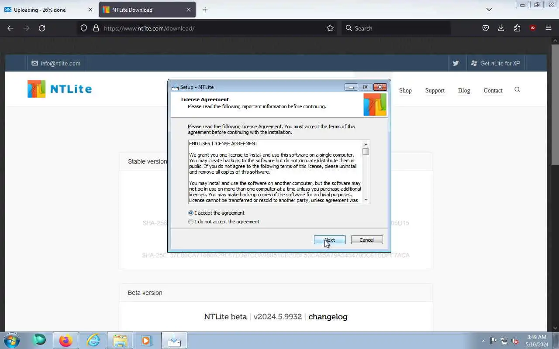Viewport: 559px width, 349px height.
Task: Open the Support menu item
Action: click(x=435, y=90)
